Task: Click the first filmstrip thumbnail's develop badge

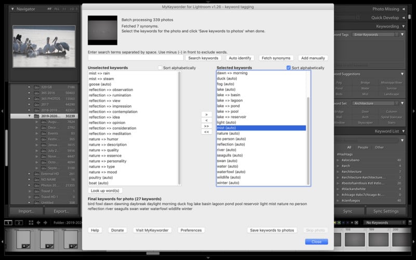Action: (28, 246)
